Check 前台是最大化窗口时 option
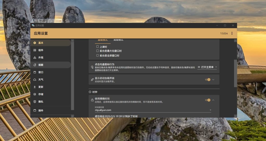The width and height of the screenshot is (266, 141). coord(97,51)
